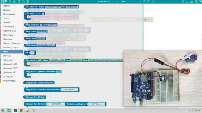202x113 pixels.
Task: Open the Windows Start menu
Action: click(x=3, y=110)
